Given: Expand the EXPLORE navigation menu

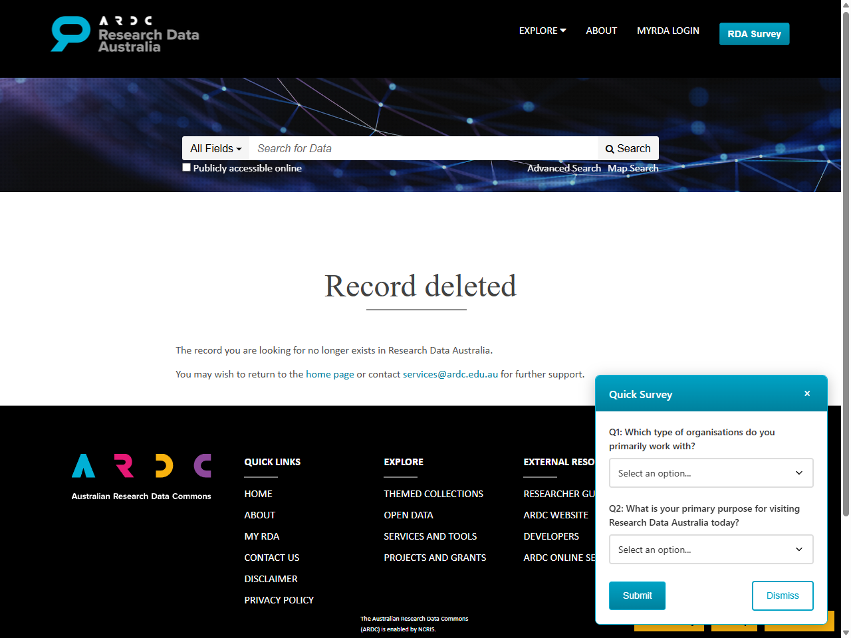Looking at the screenshot, I should click(542, 31).
